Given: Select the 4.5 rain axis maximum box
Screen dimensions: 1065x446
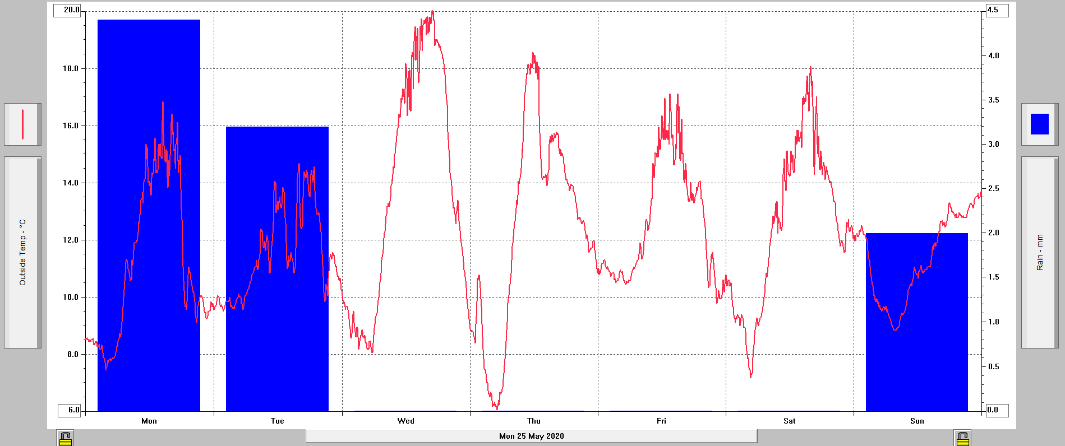Looking at the screenshot, I should tap(997, 10).
